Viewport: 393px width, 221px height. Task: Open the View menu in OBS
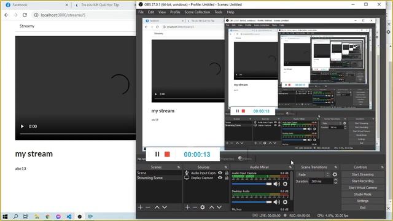pos(162,12)
